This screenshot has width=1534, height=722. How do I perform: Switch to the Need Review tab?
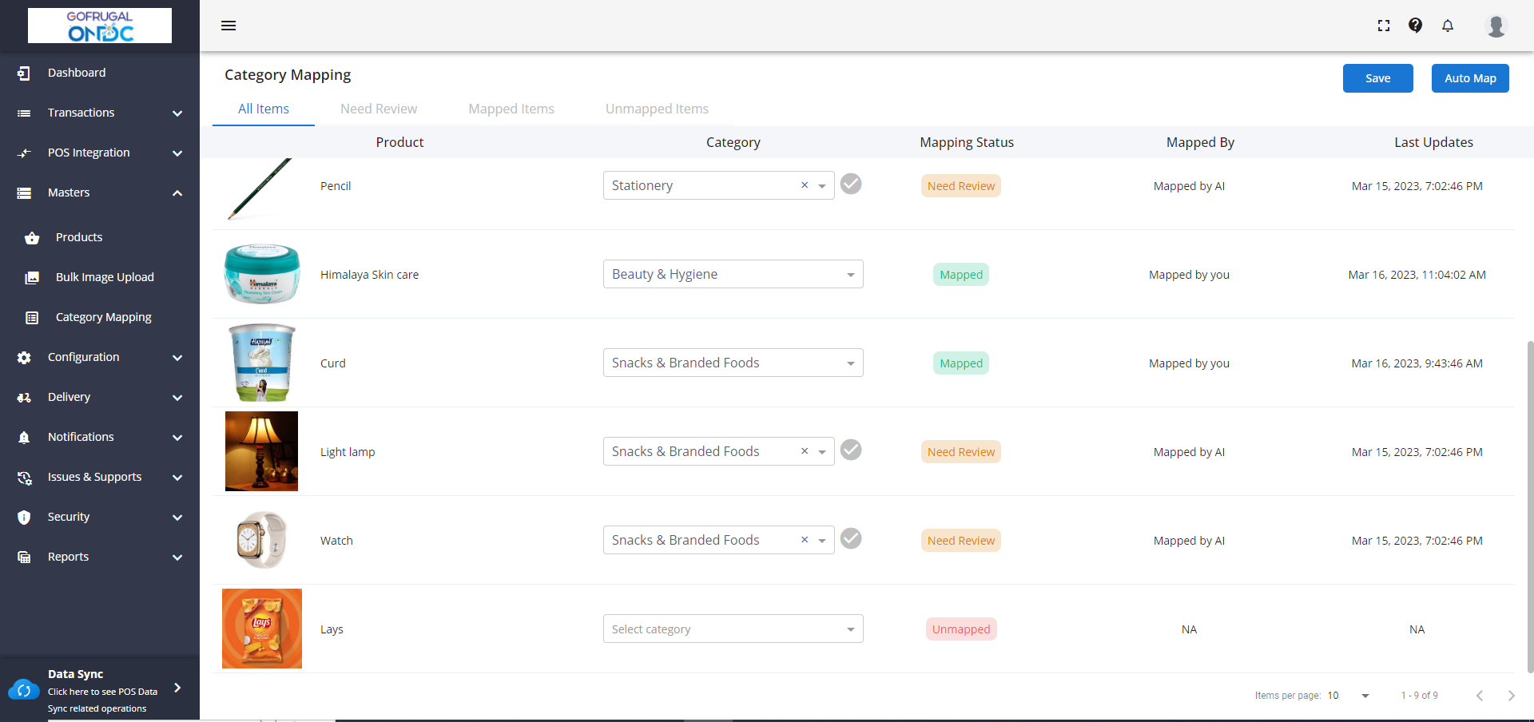point(379,109)
